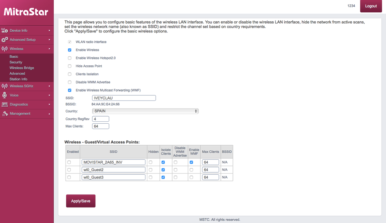The height and width of the screenshot is (223, 386).
Task: Click the Diagnostics monitor icon
Action: pyautogui.click(x=5, y=105)
